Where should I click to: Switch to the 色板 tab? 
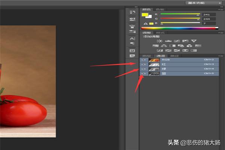click(x=160, y=9)
